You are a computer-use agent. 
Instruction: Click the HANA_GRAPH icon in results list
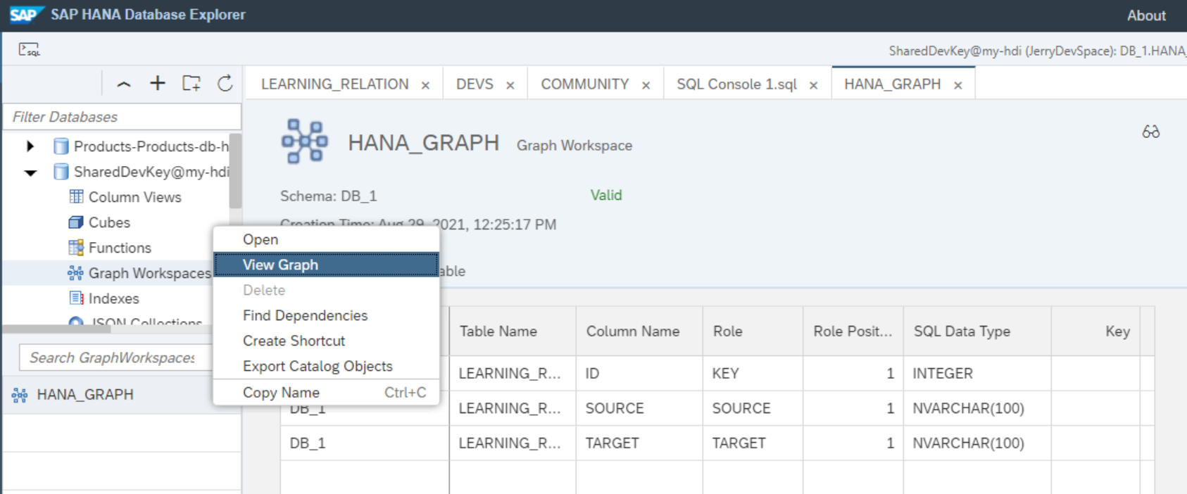[20, 395]
